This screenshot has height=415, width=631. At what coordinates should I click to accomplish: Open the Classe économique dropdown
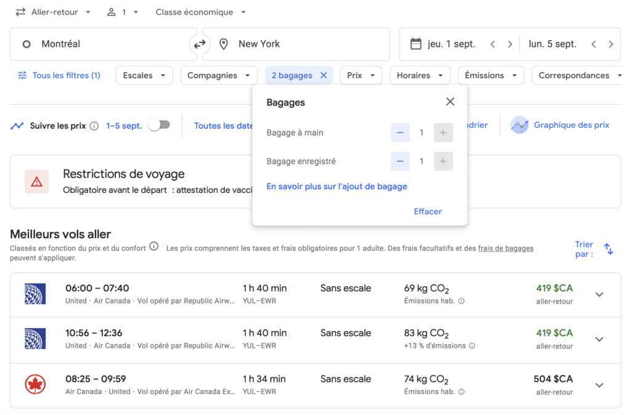point(200,12)
